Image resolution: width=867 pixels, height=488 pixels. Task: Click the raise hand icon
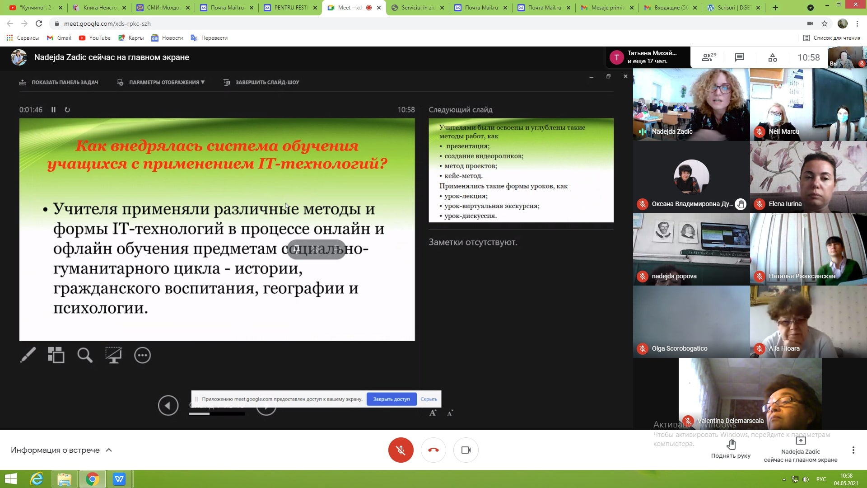coord(731,445)
